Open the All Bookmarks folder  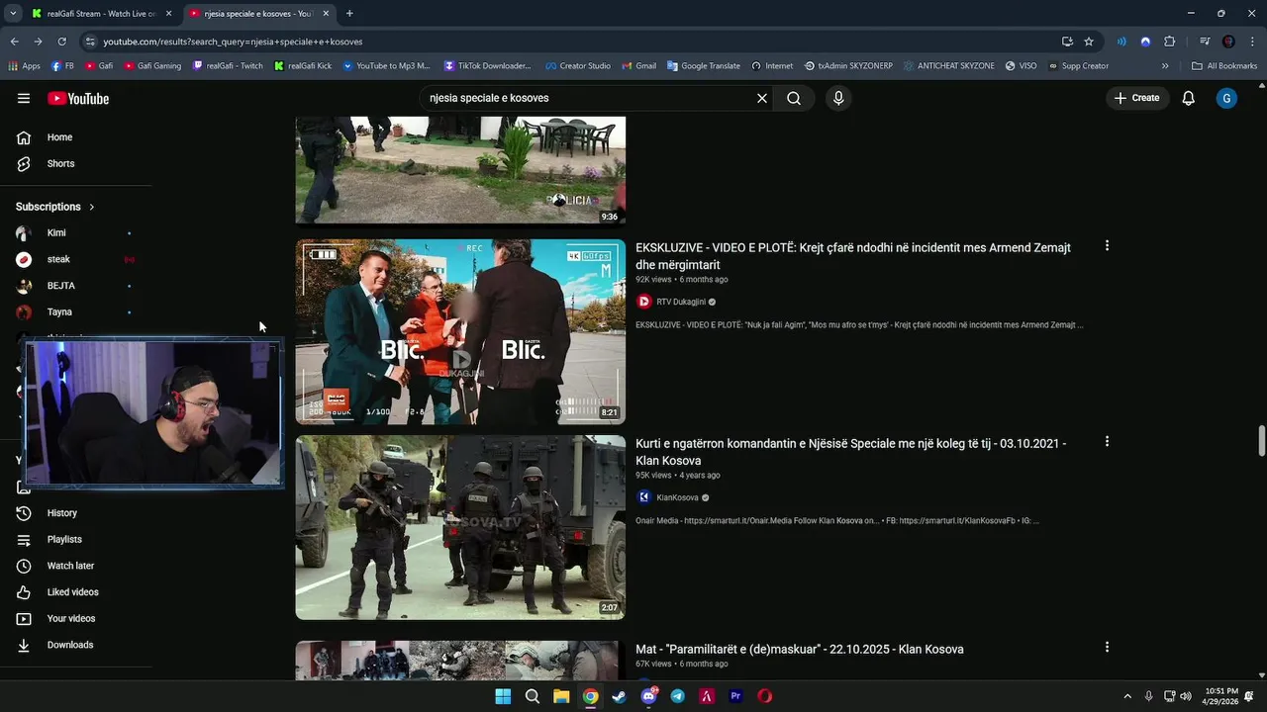tap(1224, 66)
